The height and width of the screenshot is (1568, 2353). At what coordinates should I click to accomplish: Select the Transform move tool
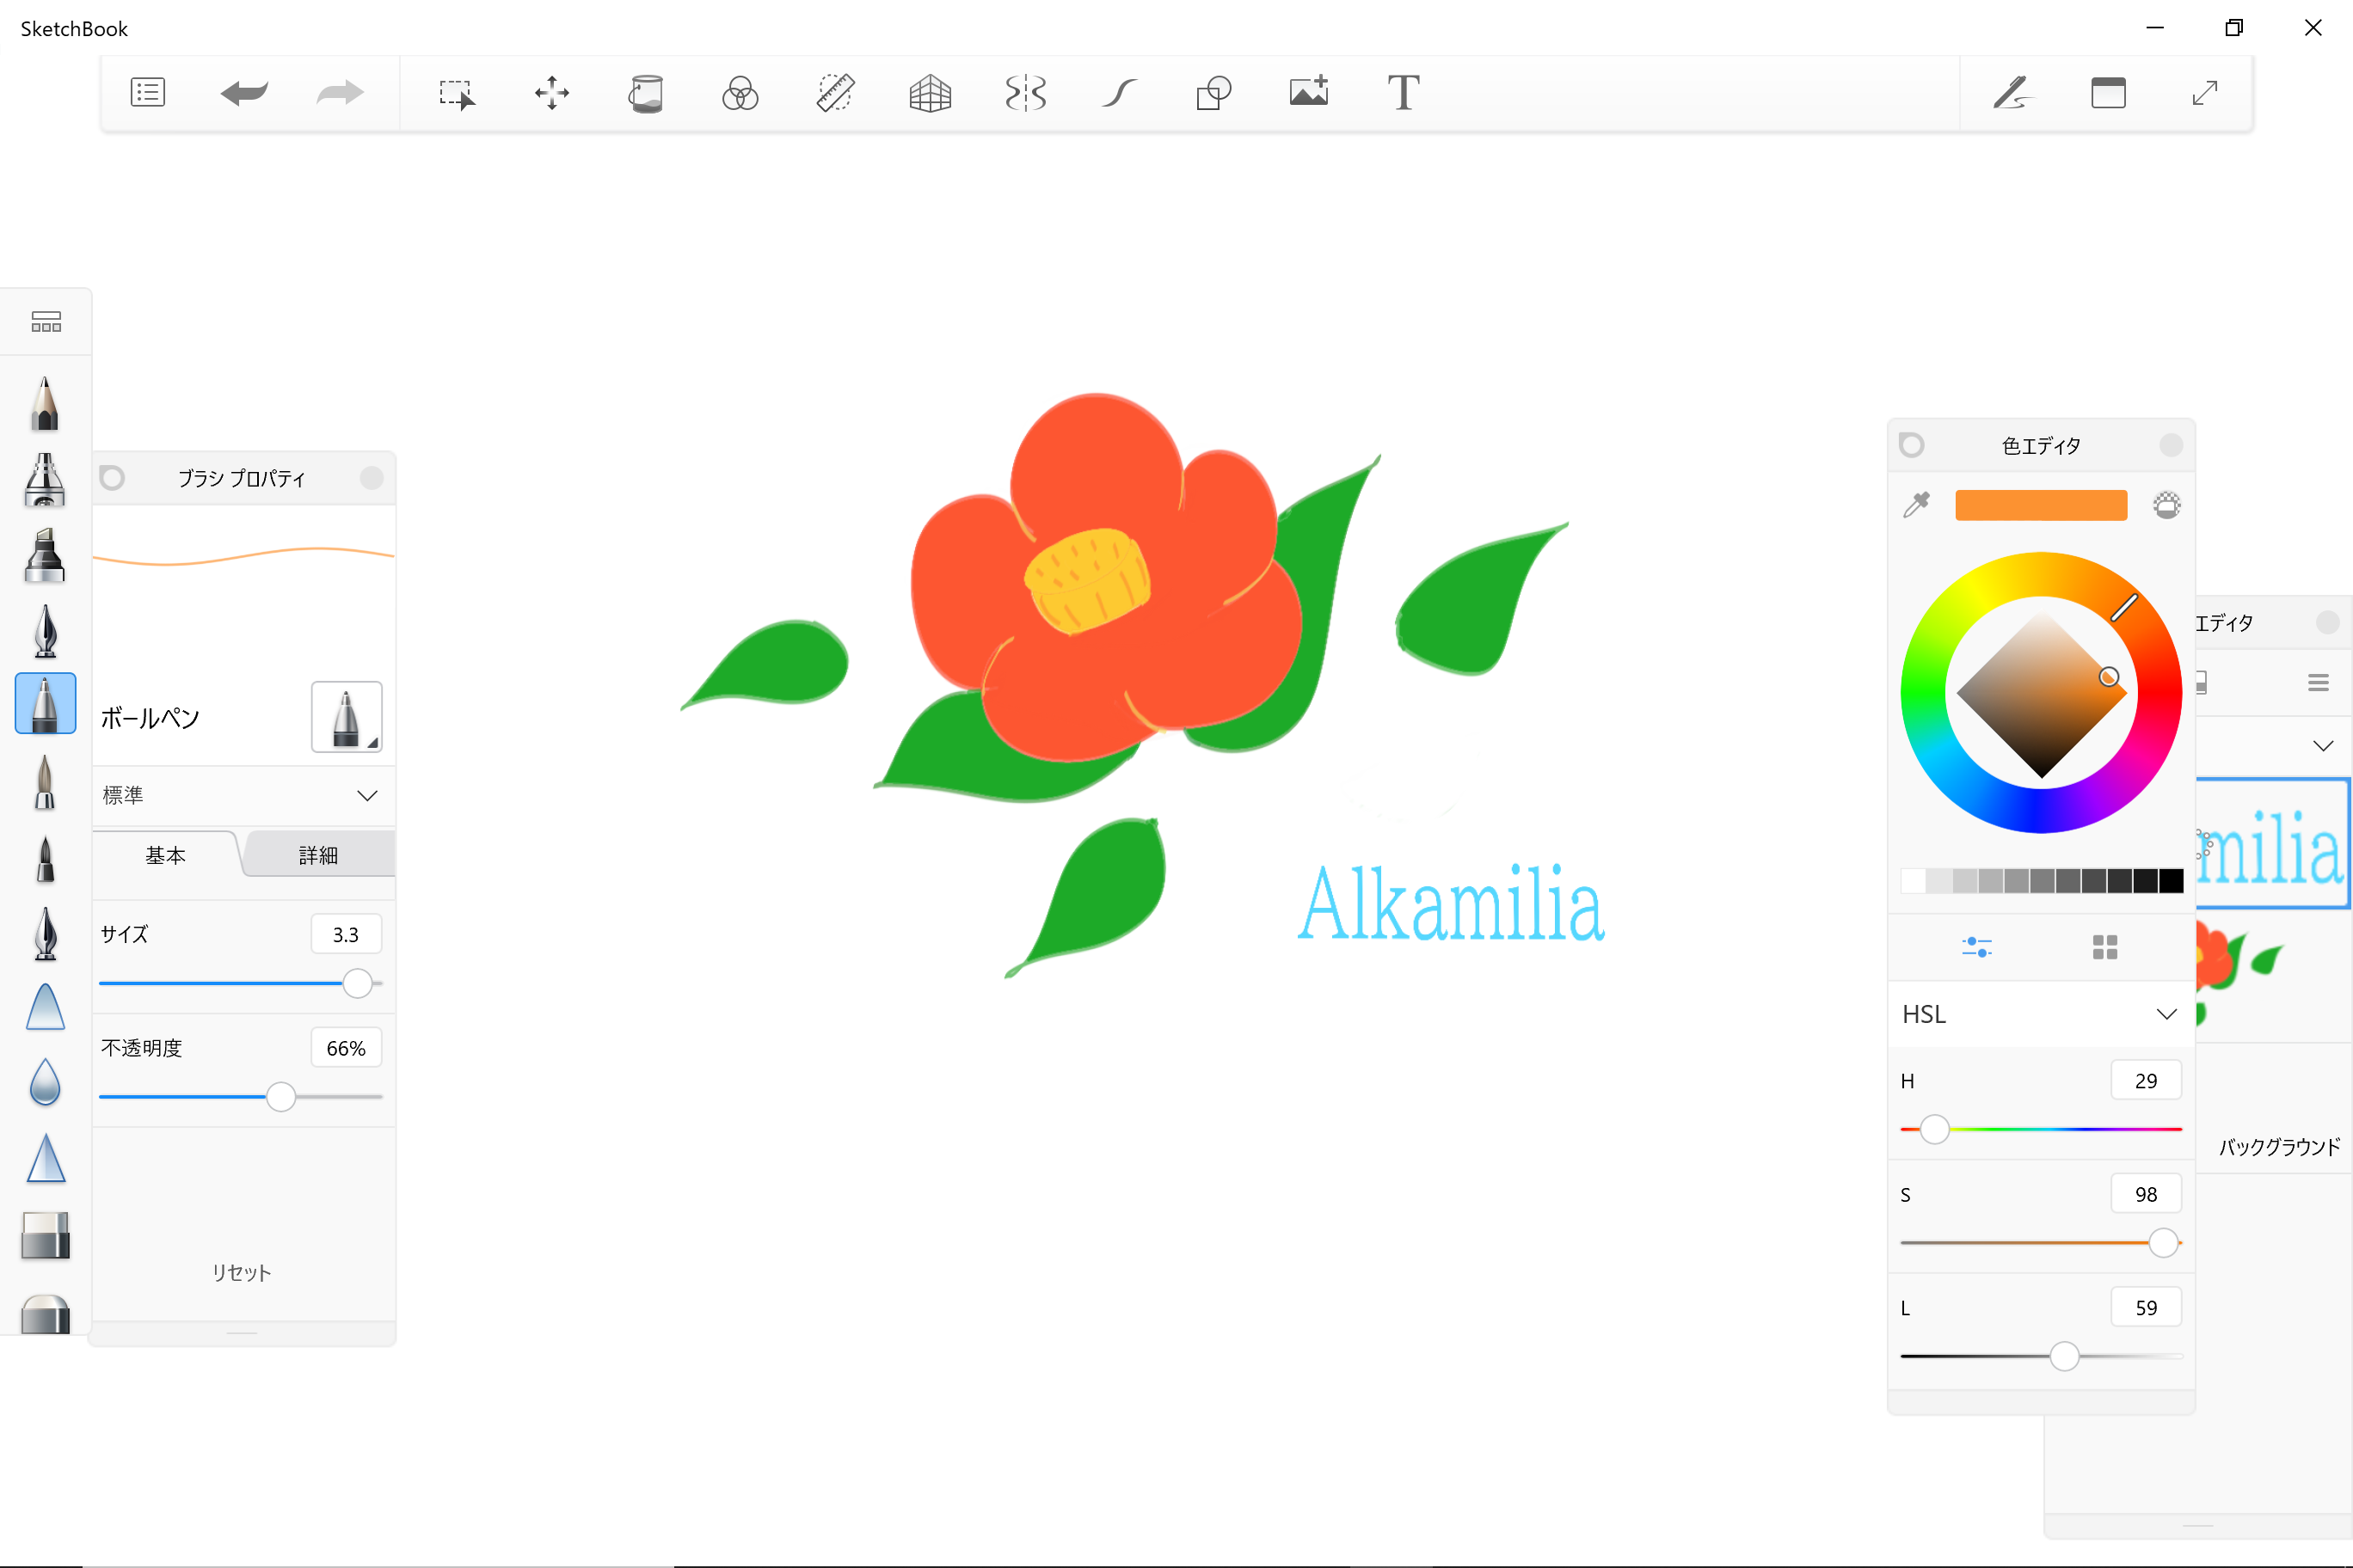(x=551, y=93)
